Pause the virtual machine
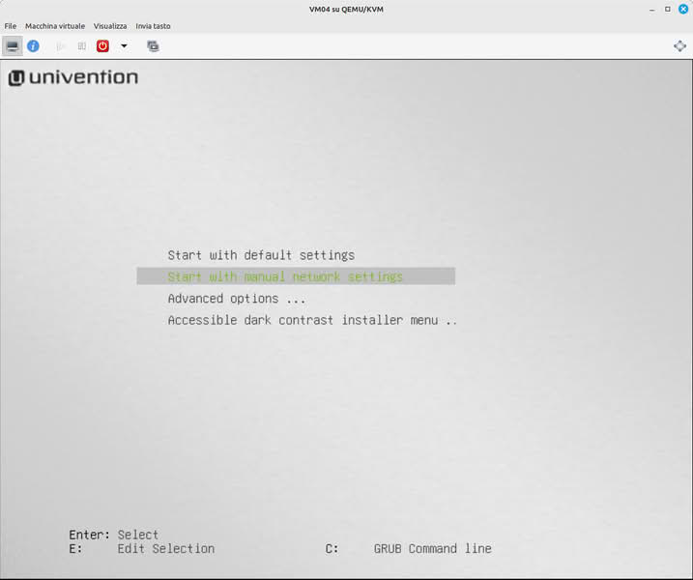The image size is (693, 580). point(82,46)
